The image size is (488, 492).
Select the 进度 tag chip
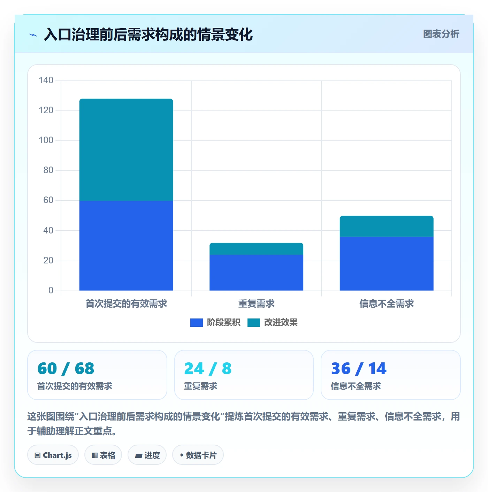[x=147, y=455]
